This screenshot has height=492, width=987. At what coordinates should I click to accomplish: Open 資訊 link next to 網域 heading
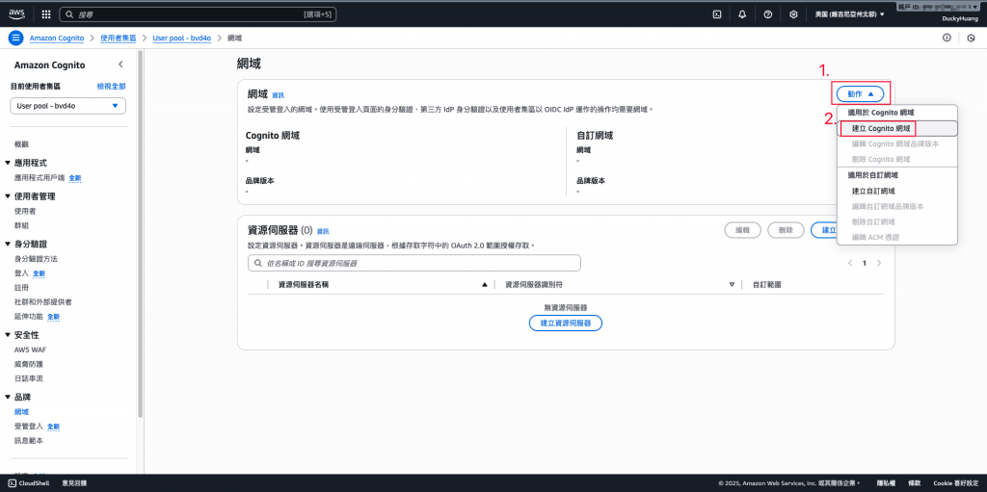pyautogui.click(x=278, y=95)
